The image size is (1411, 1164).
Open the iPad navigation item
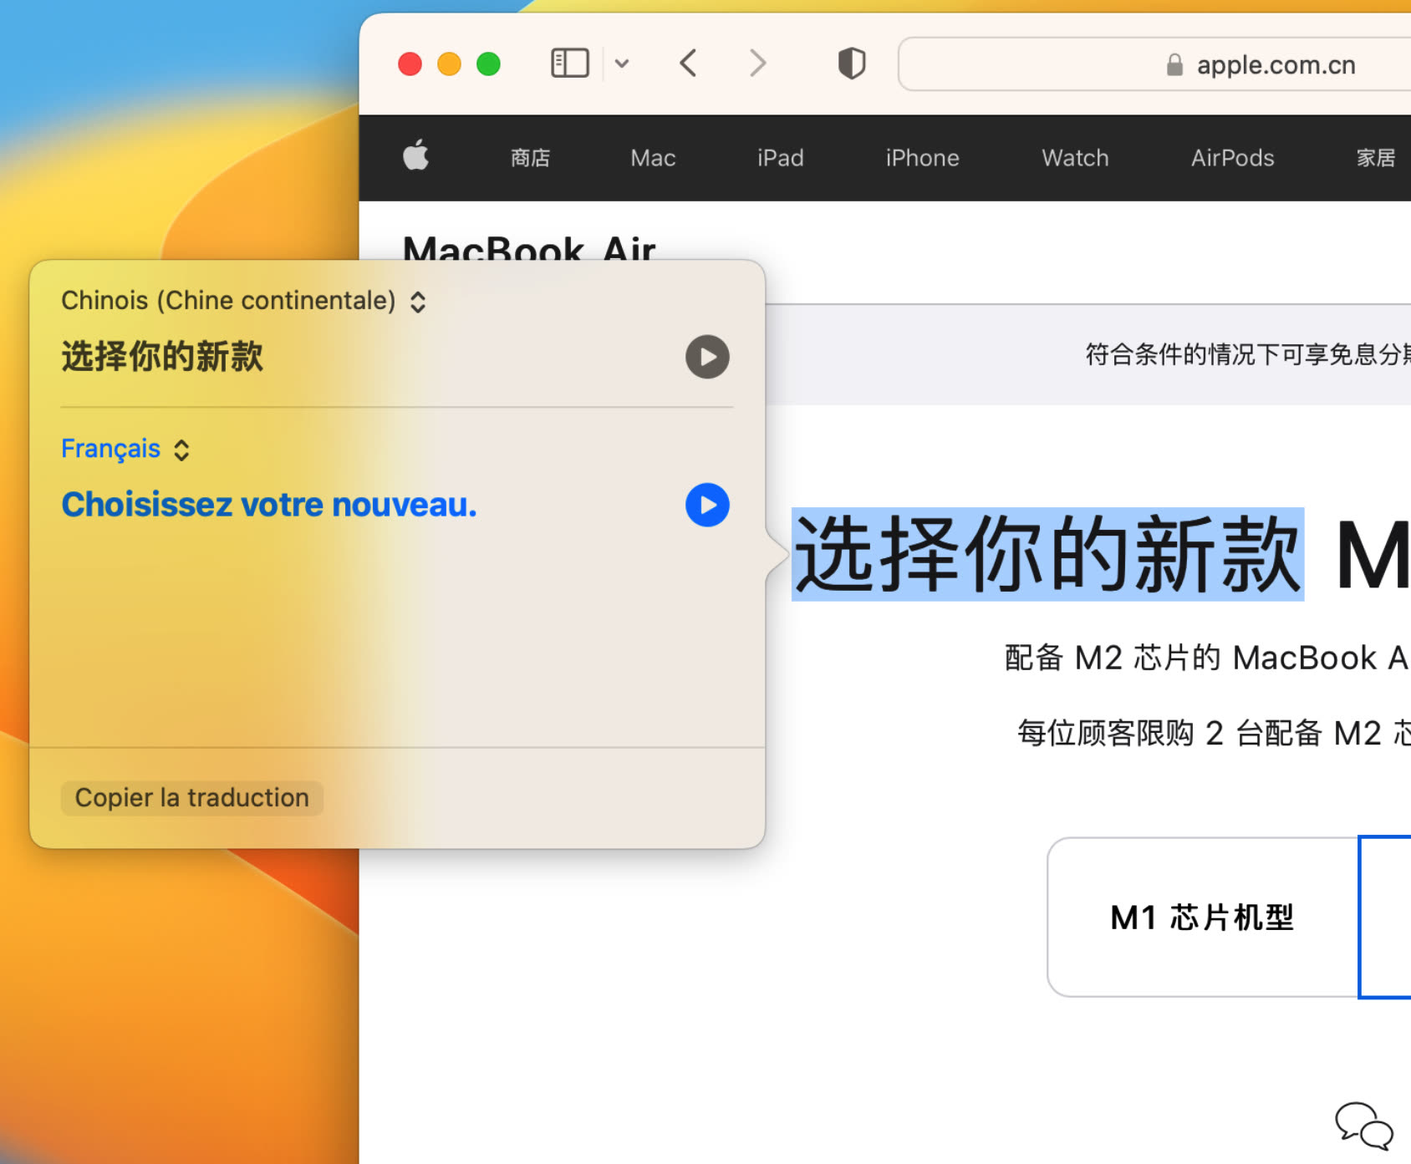click(x=781, y=158)
